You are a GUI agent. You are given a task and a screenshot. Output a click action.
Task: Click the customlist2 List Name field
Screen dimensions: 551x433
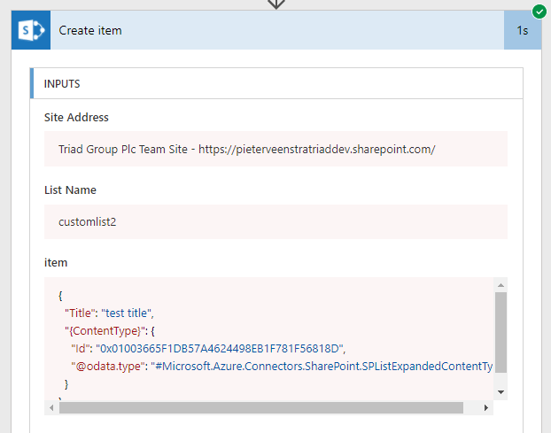[275, 222]
